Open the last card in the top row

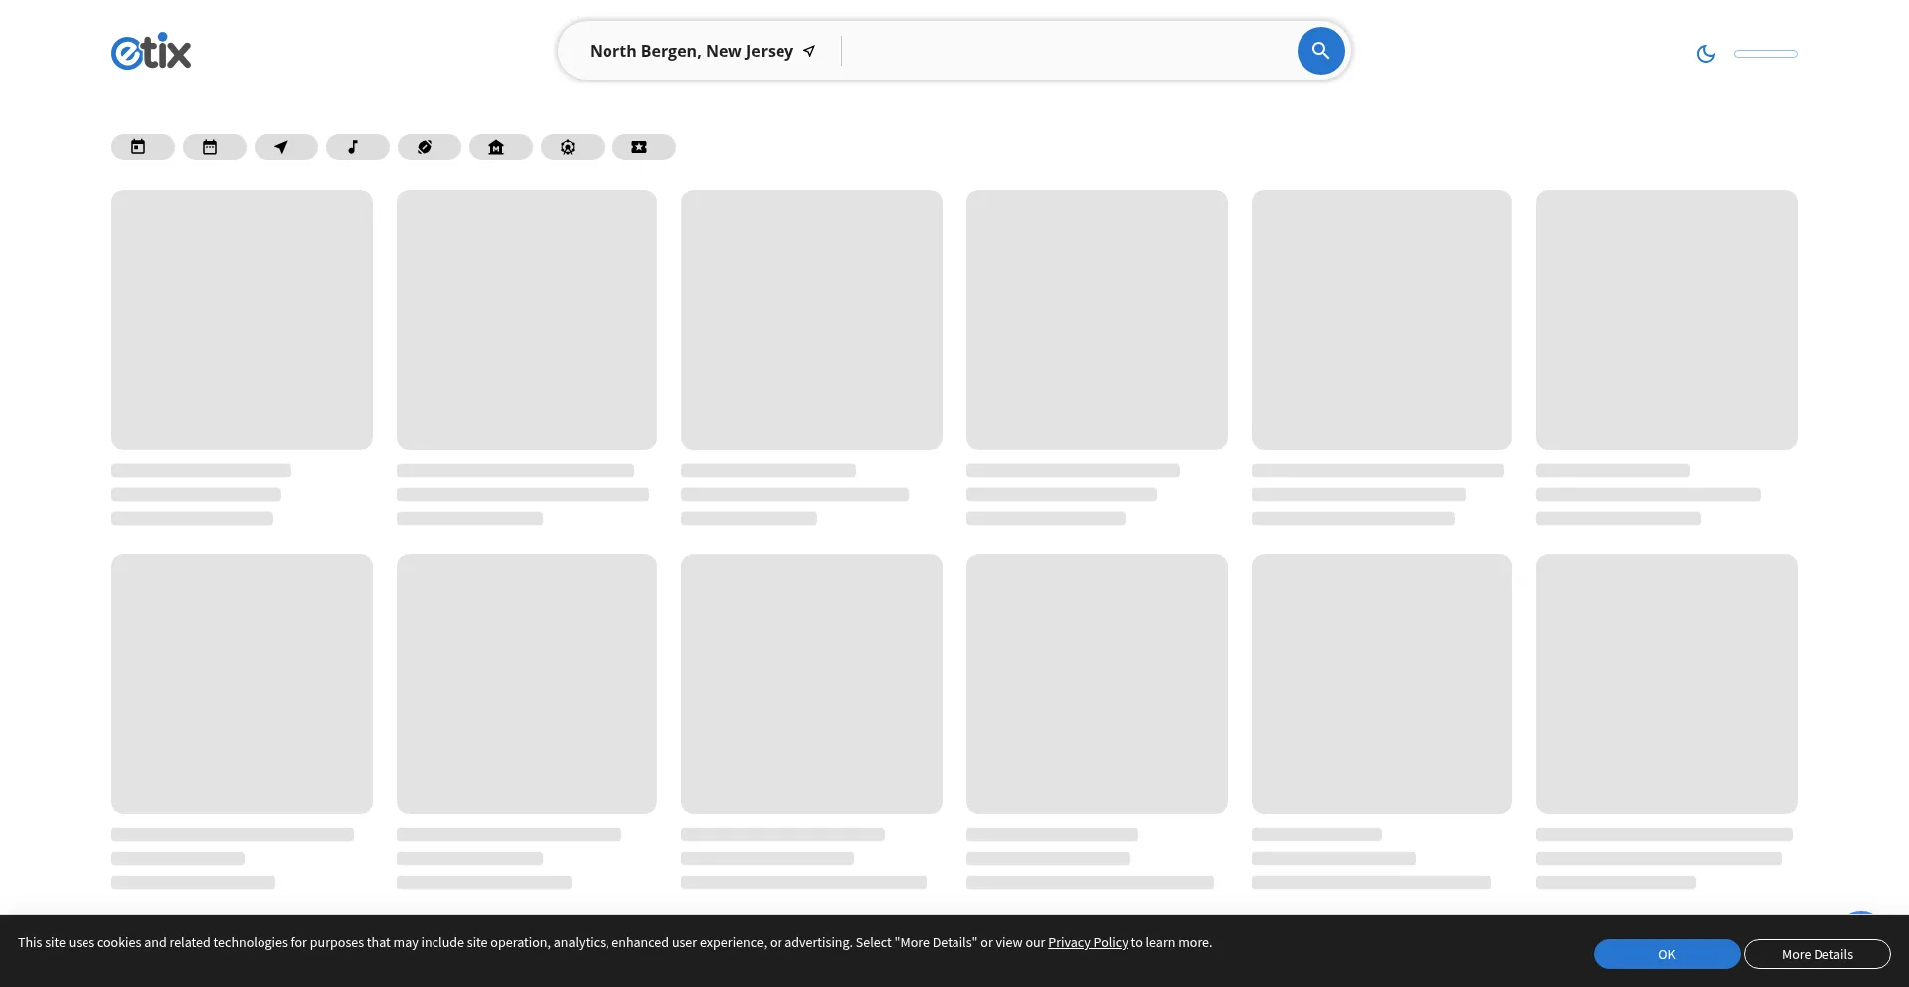[x=1666, y=320]
